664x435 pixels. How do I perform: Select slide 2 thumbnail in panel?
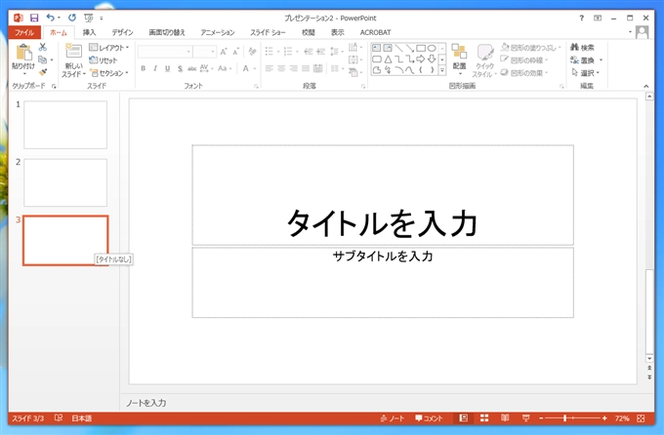[65, 182]
